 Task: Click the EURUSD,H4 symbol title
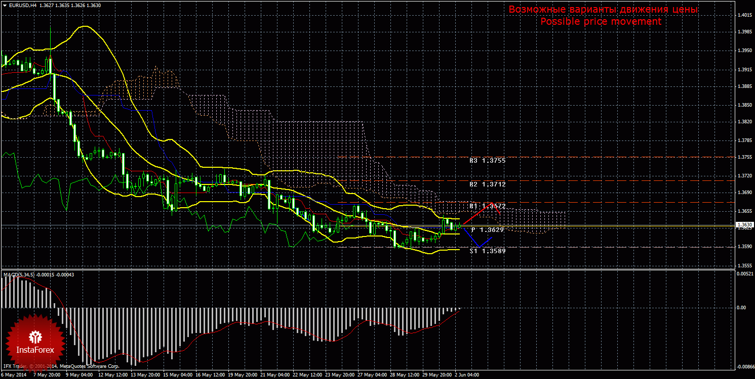point(23,5)
